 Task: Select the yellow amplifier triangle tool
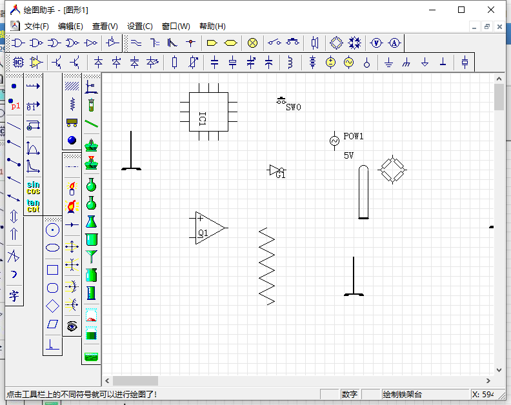tap(36, 62)
